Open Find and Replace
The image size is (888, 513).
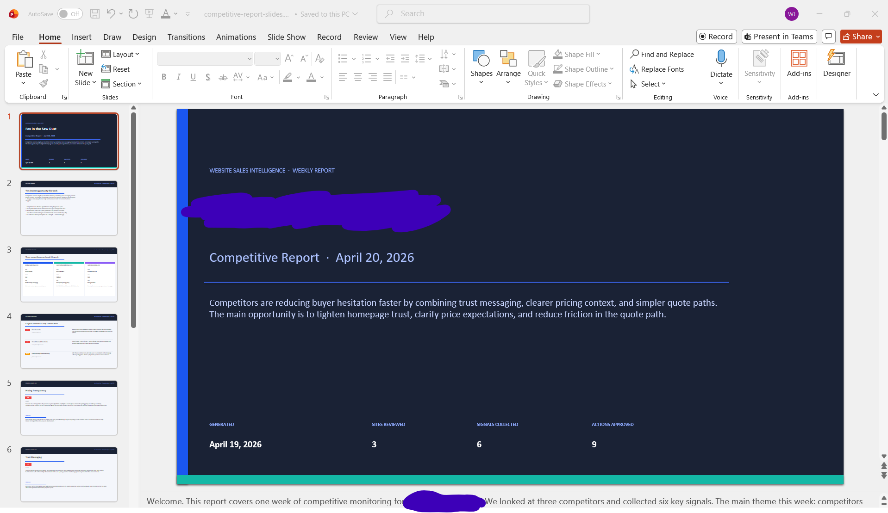pos(662,54)
